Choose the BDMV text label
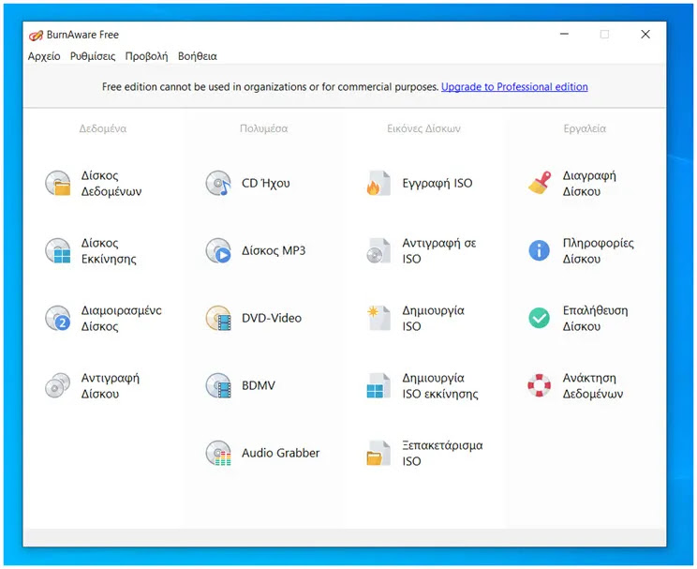Viewport: 697px width, 569px height. 259,385
